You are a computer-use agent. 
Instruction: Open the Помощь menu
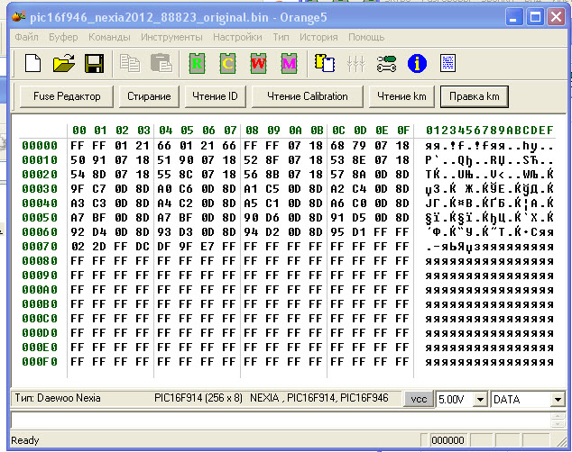[366, 37]
